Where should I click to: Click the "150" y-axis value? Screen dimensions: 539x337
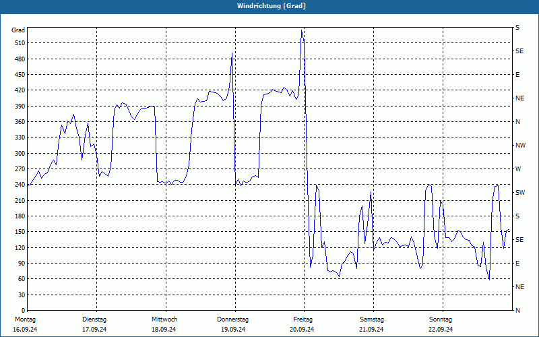(20, 232)
